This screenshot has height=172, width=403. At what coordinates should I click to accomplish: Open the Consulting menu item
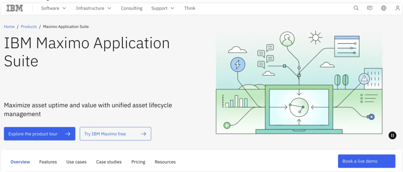[x=131, y=8]
